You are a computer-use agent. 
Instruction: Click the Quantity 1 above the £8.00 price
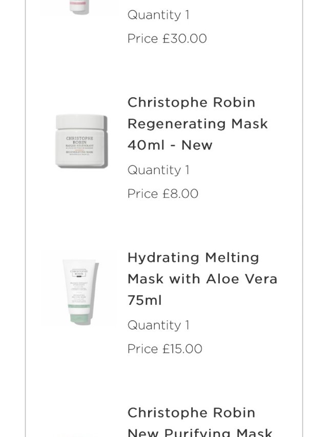[158, 170]
